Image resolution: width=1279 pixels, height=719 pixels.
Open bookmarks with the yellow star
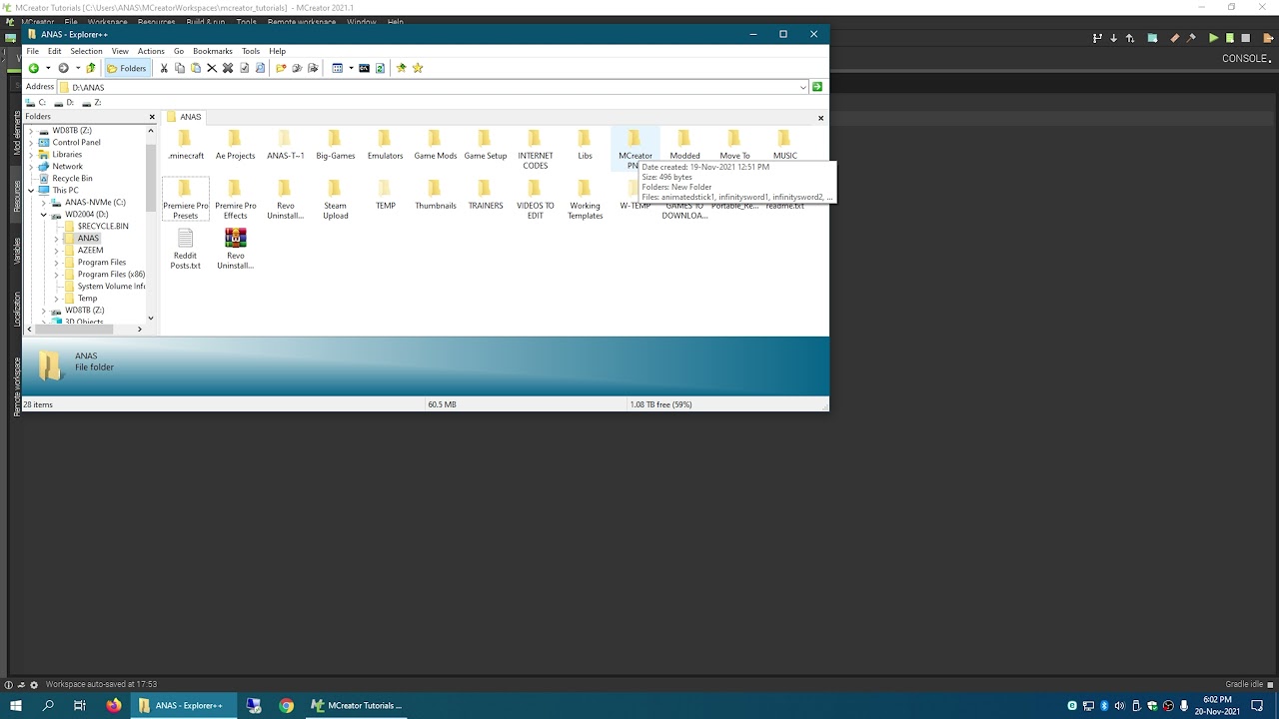pyautogui.click(x=418, y=68)
